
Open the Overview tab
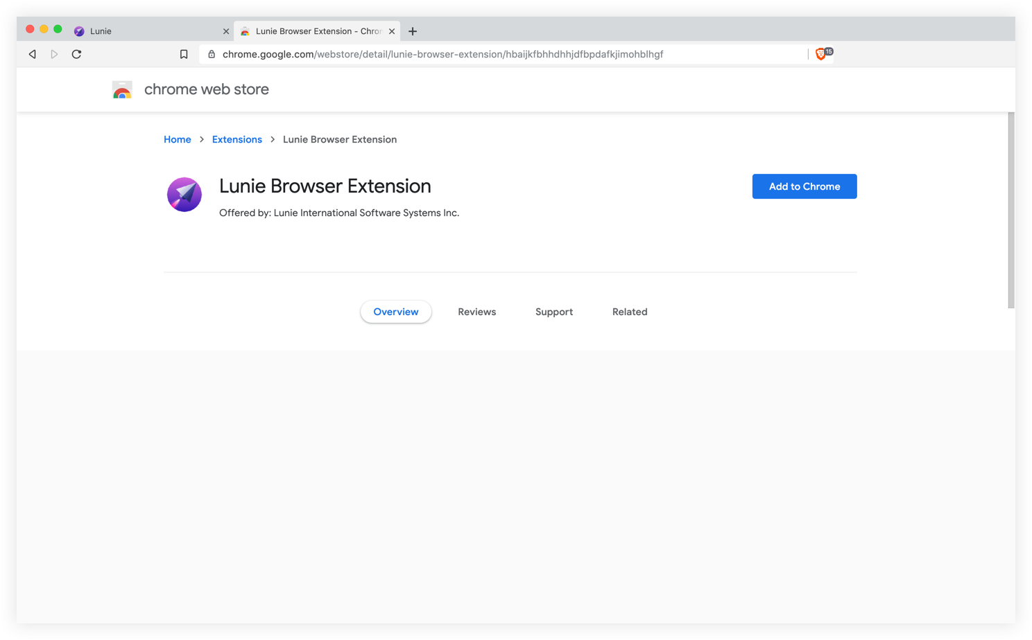click(x=396, y=312)
